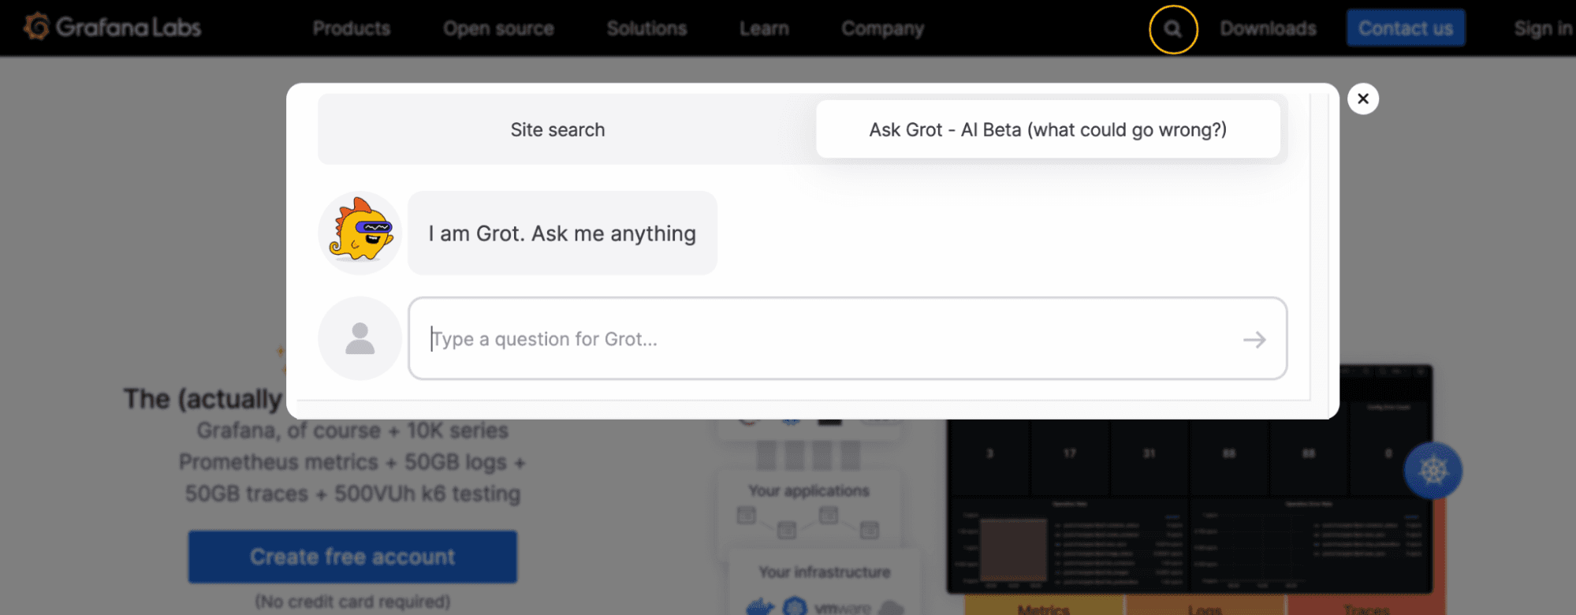Click the Docker whale icon in infrastructure panel
1576x615 pixels.
click(x=759, y=609)
